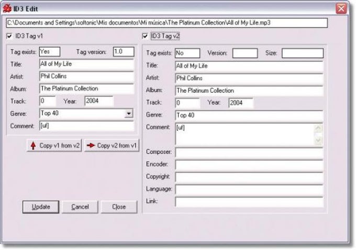Click the v1 Title field
356x250 pixels.
(86, 64)
